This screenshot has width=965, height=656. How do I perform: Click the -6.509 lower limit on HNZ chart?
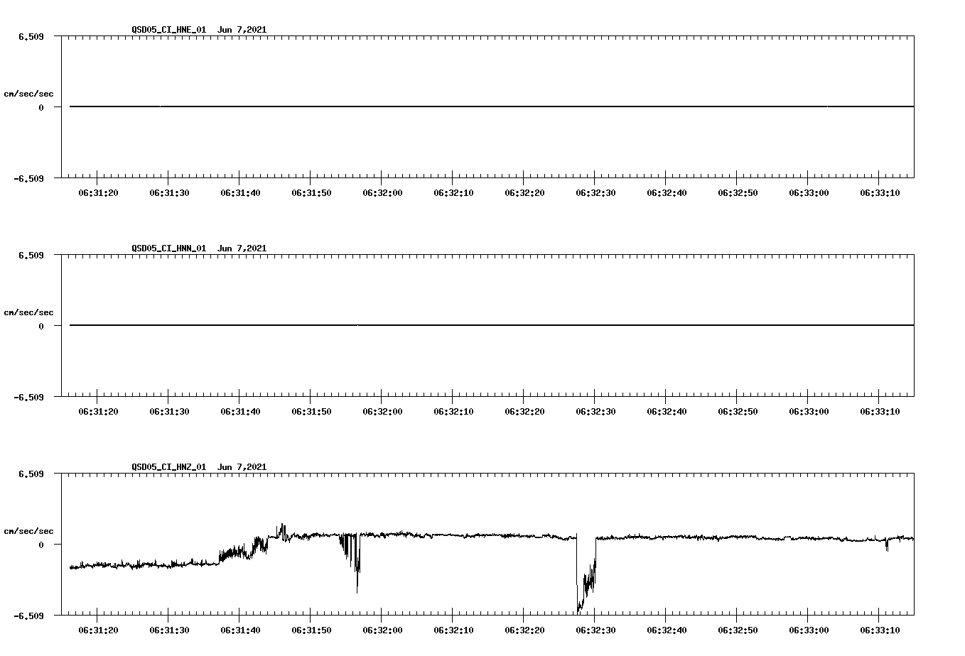tap(29, 616)
